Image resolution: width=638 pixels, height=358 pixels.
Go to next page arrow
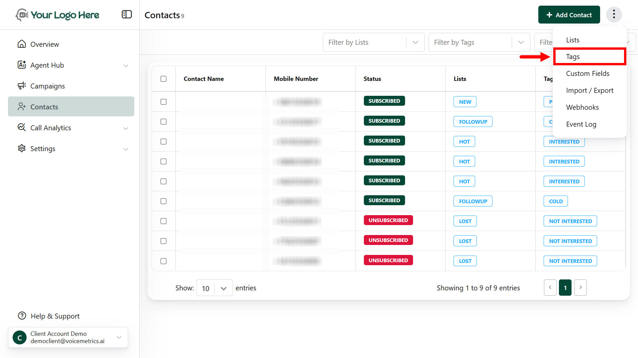click(581, 287)
